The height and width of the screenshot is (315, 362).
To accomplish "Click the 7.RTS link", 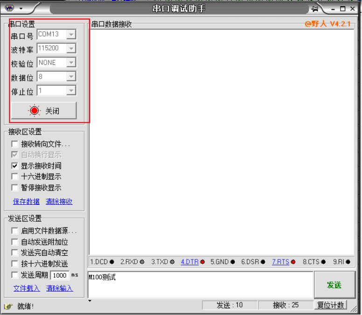I will 280,262.
